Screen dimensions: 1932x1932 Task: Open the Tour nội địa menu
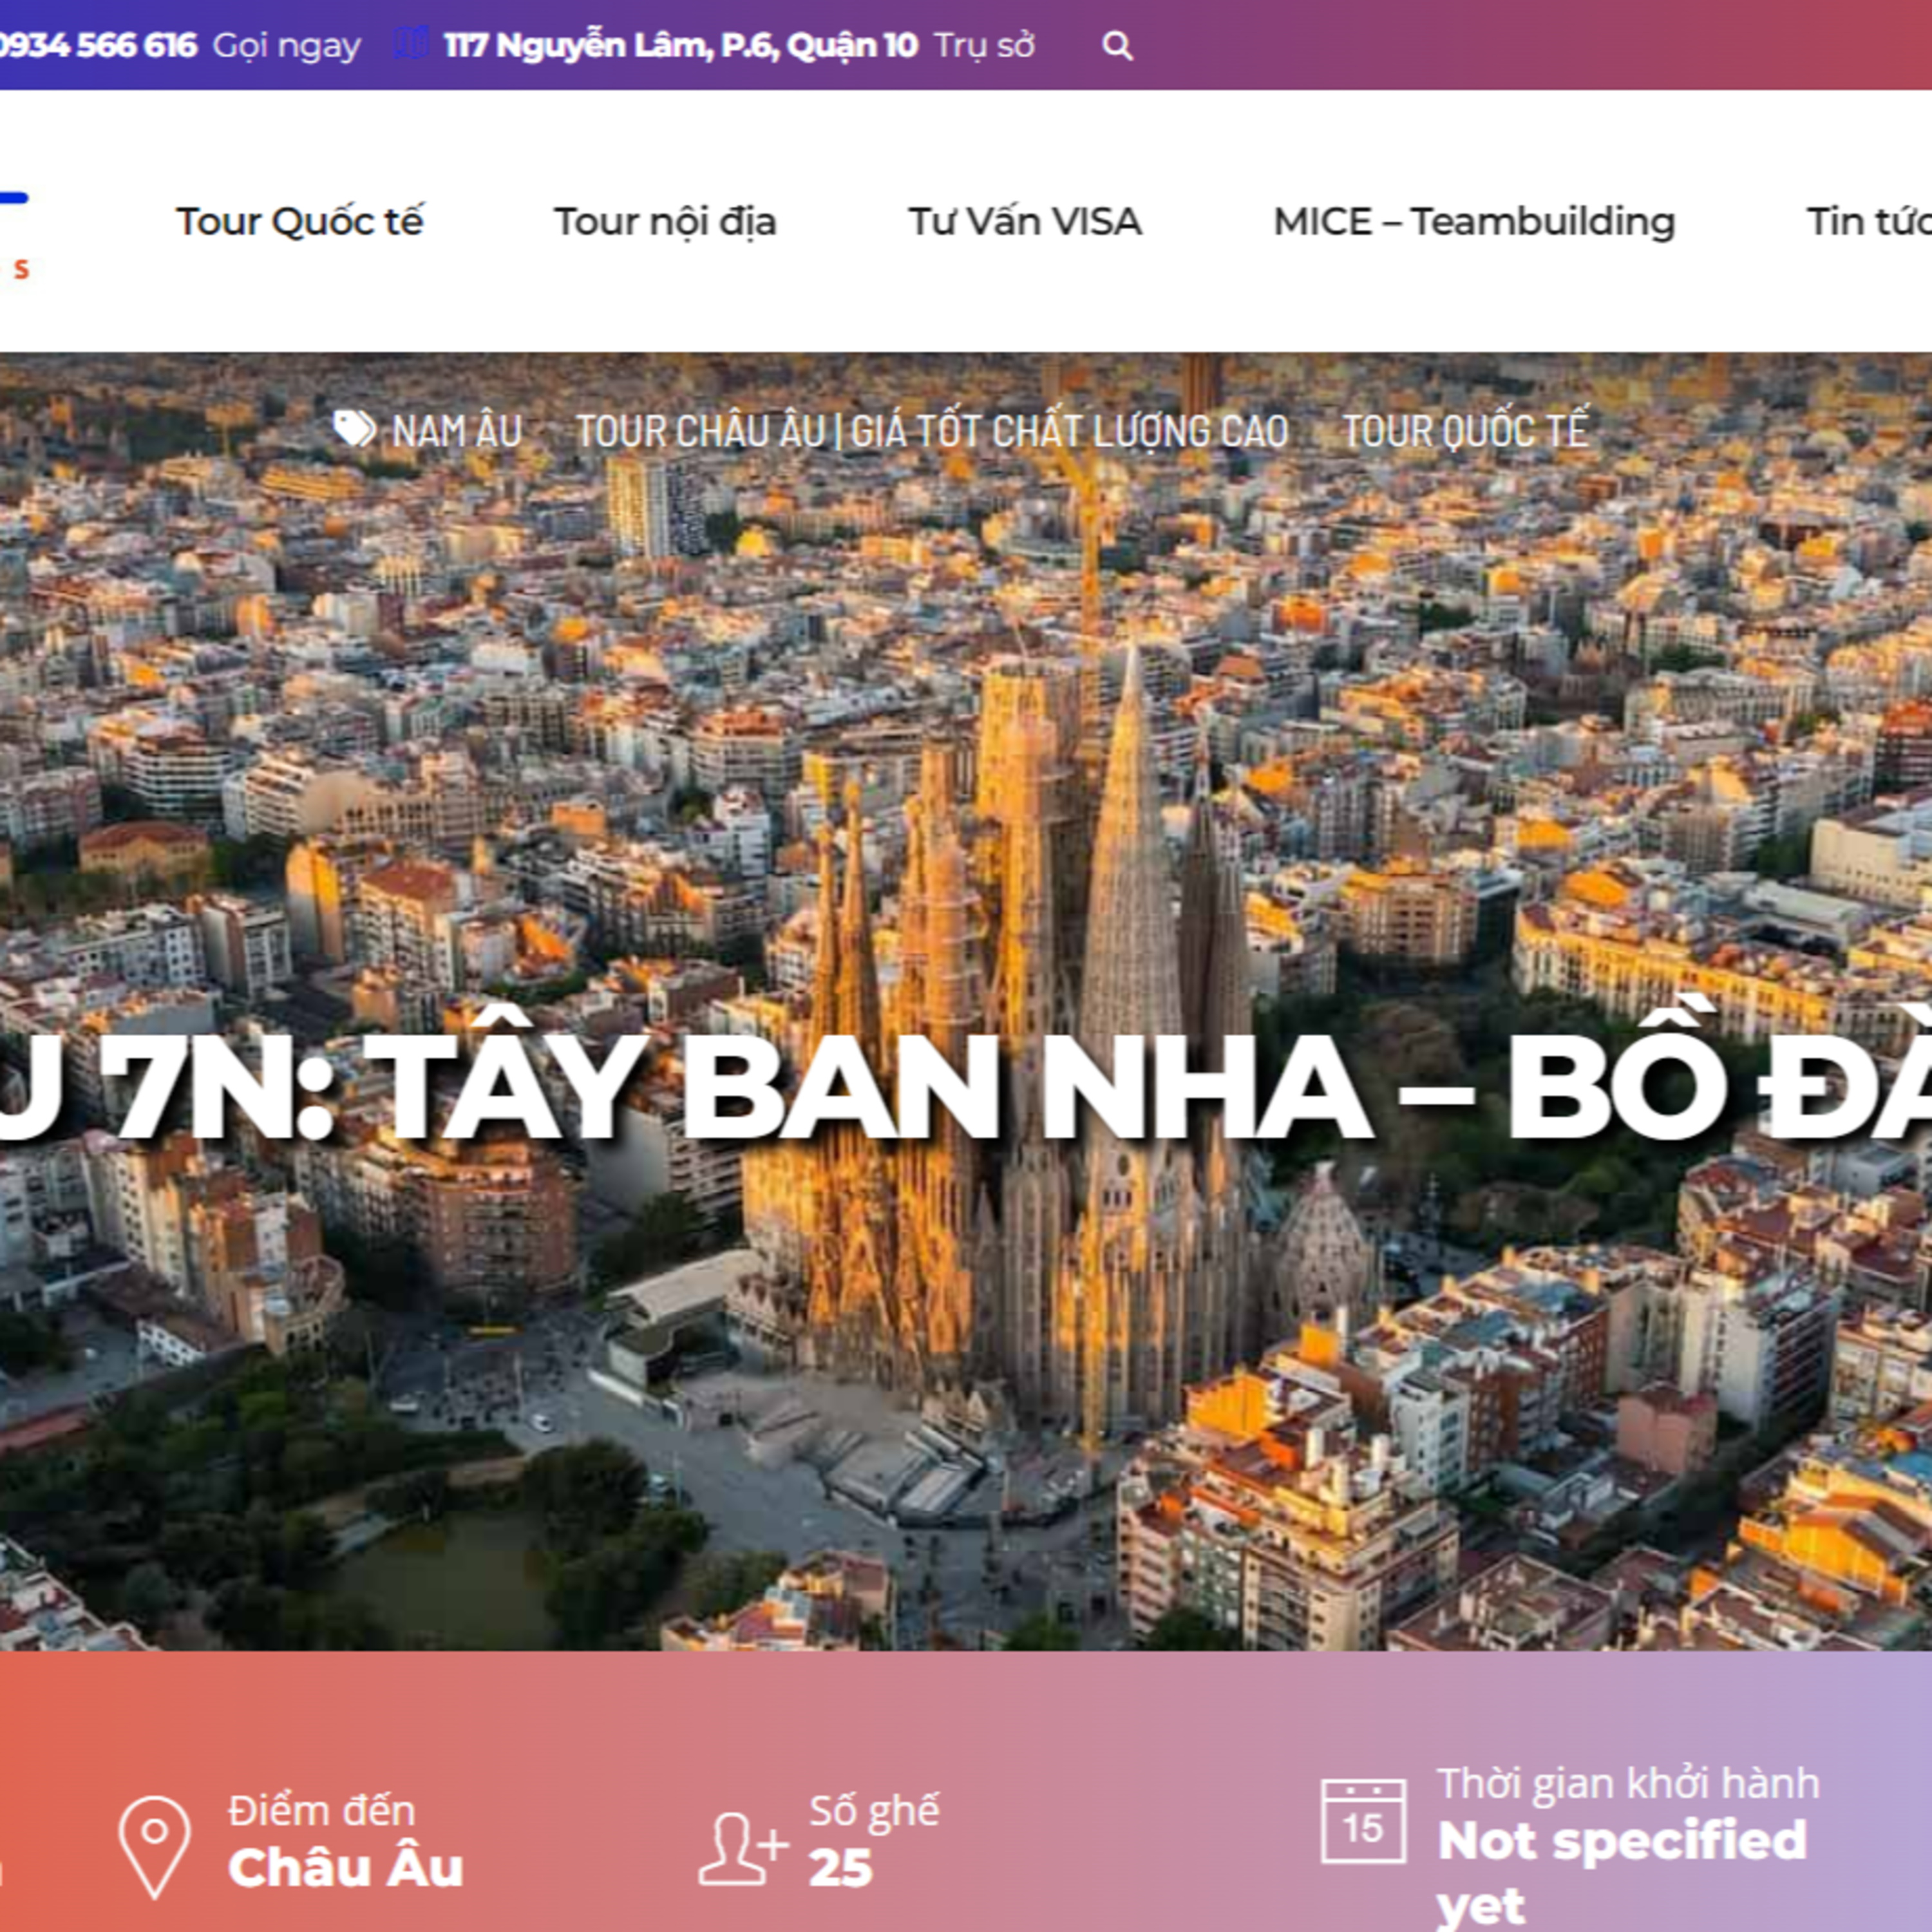point(665,222)
